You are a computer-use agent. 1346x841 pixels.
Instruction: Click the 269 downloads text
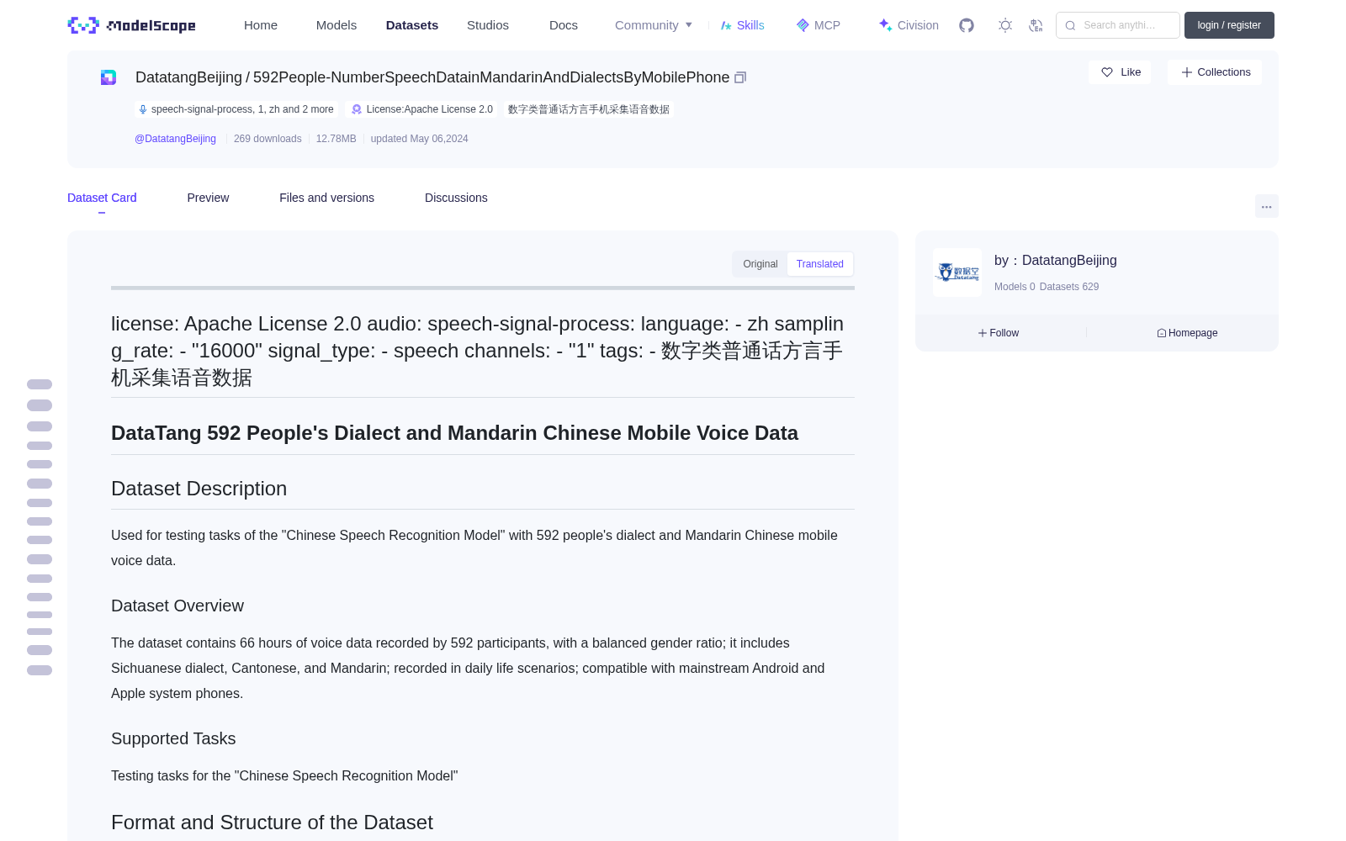(268, 139)
